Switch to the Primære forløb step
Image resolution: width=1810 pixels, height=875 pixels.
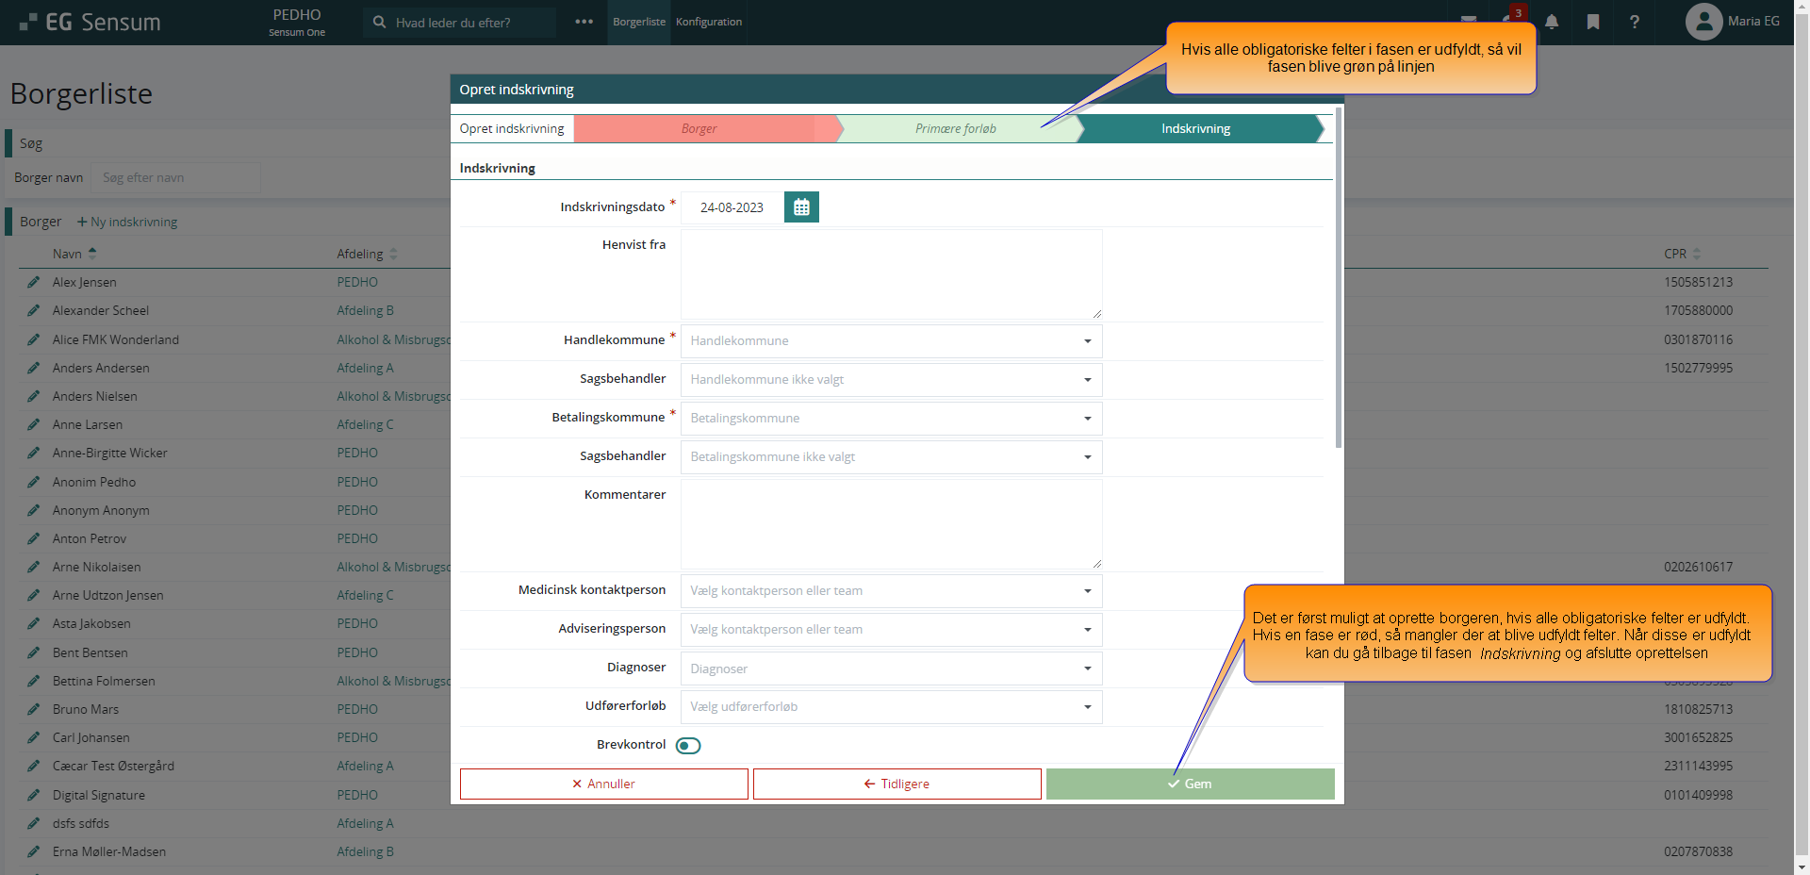click(x=955, y=129)
